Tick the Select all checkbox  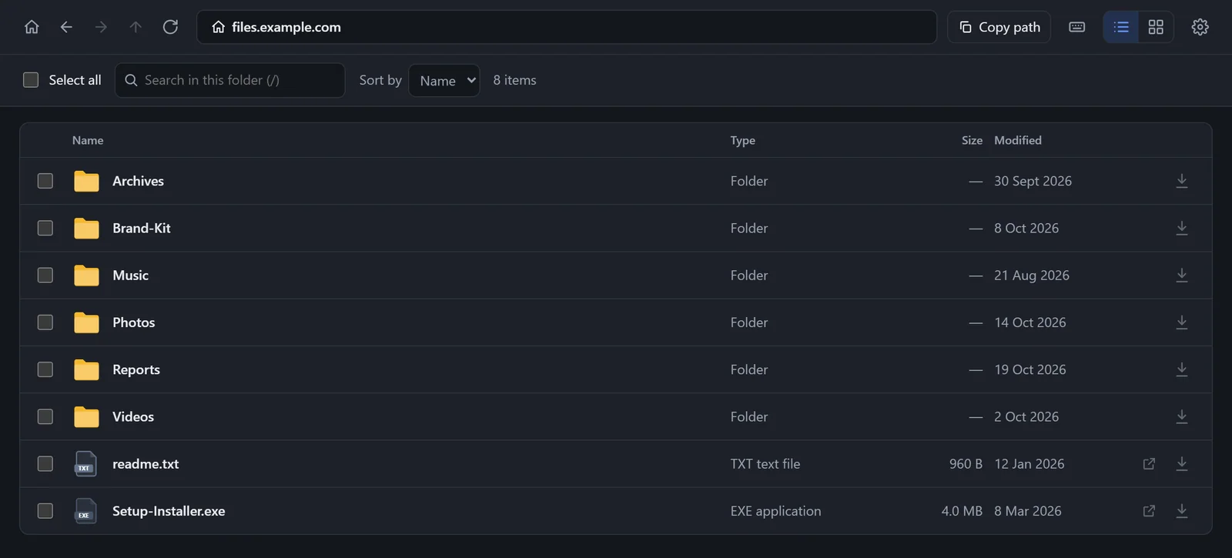pyautogui.click(x=31, y=80)
